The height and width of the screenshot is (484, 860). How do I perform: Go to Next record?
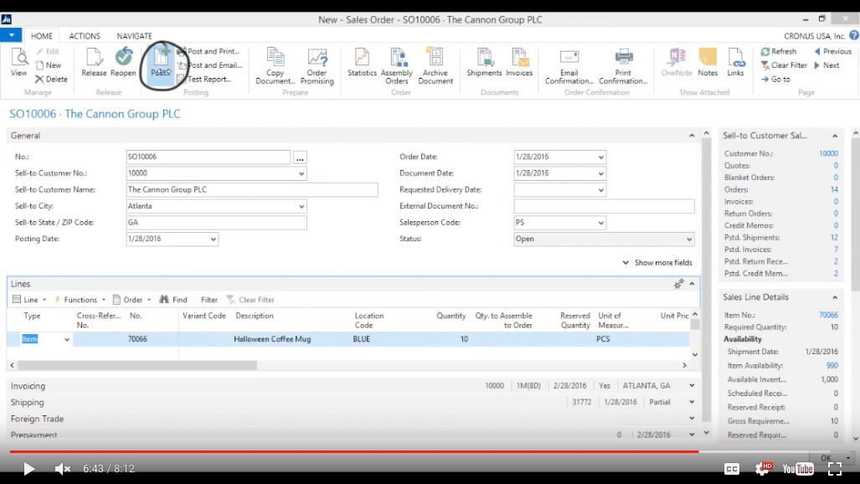click(x=827, y=64)
